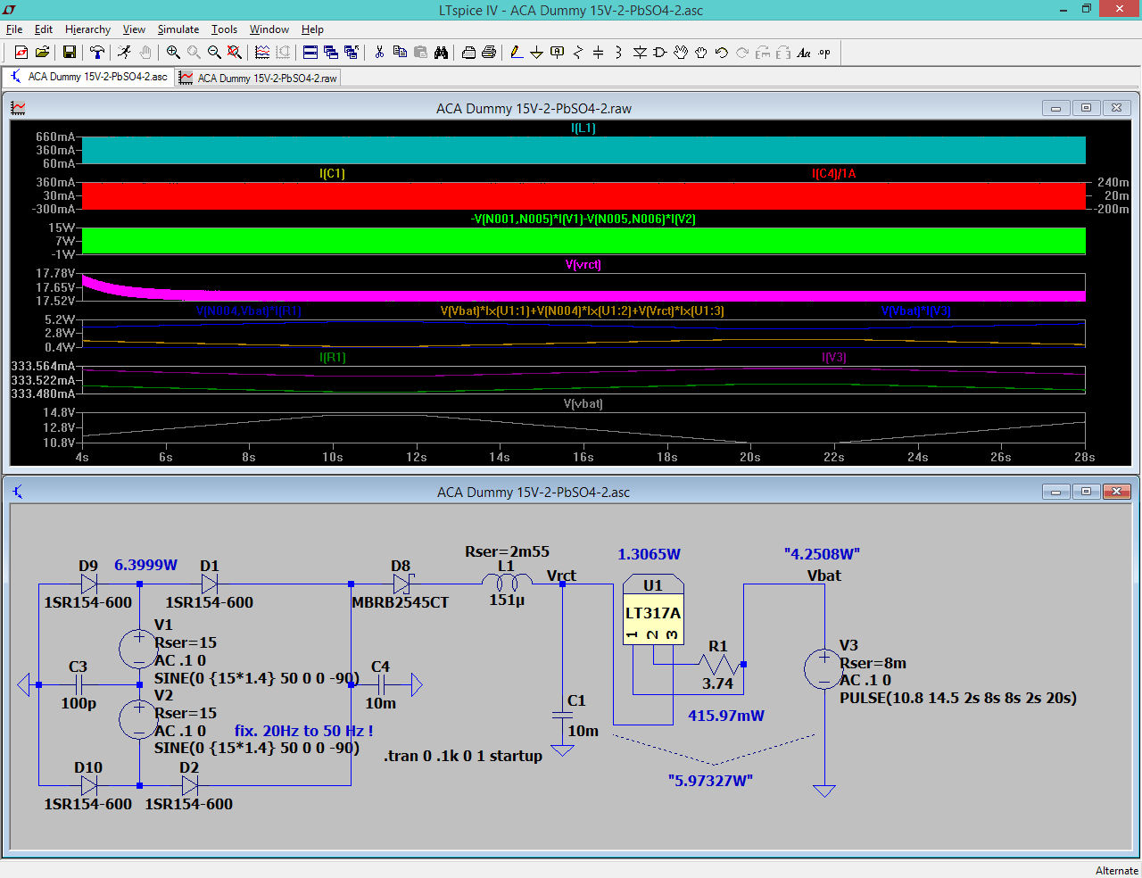
Task: Click the V(Vbat)*I(V3) trace label
Action: (916, 311)
